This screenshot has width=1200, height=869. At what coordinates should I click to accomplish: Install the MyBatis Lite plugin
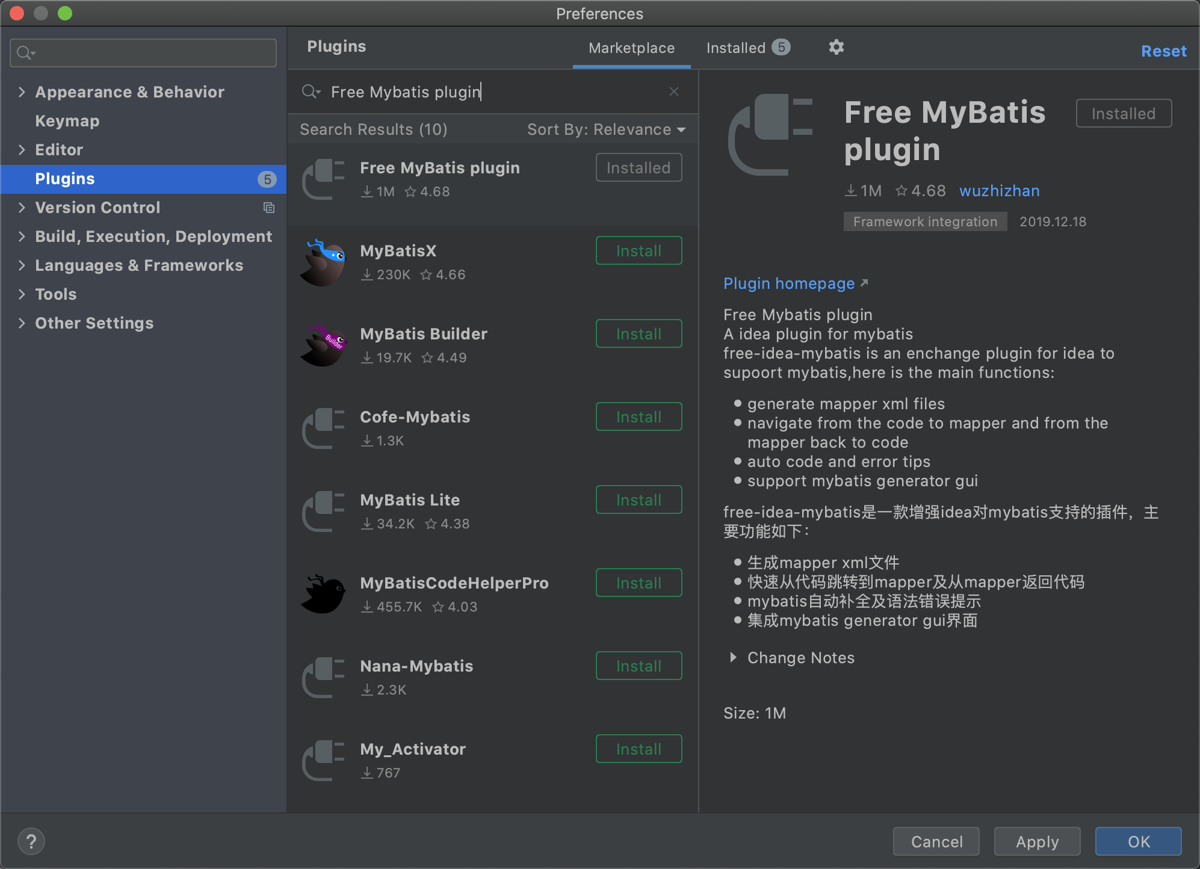point(639,499)
